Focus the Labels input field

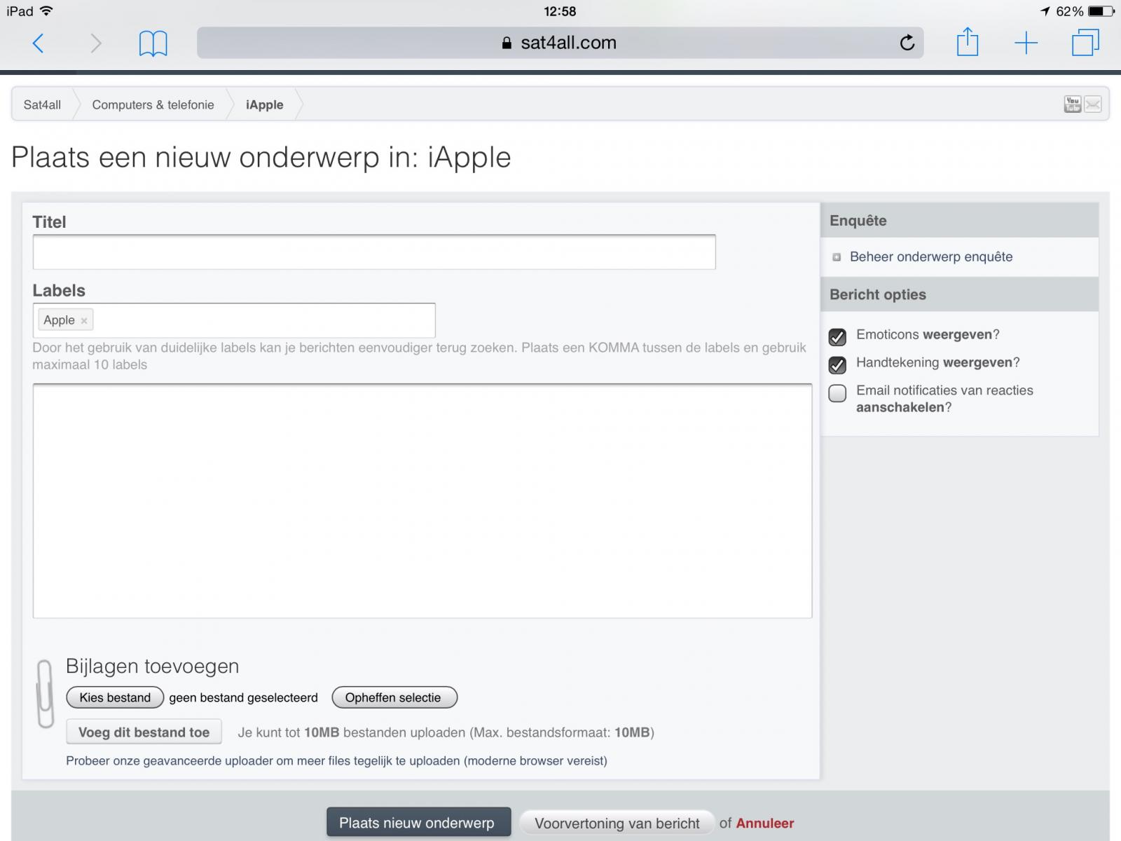234,320
